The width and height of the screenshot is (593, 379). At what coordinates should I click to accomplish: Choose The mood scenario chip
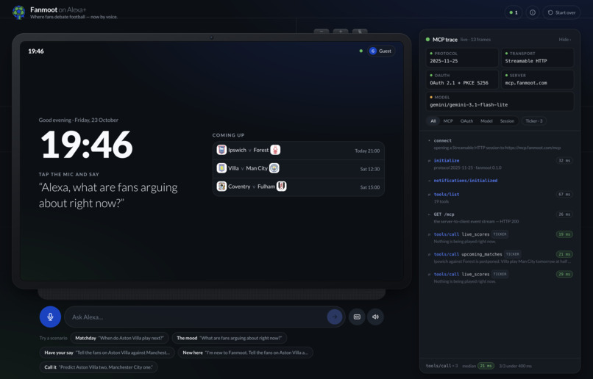(230, 338)
